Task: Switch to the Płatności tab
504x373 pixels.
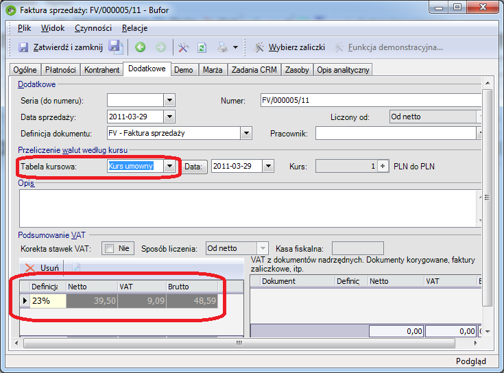Action: tap(60, 70)
